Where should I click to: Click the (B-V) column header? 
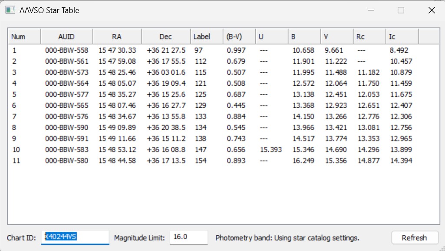click(239, 37)
